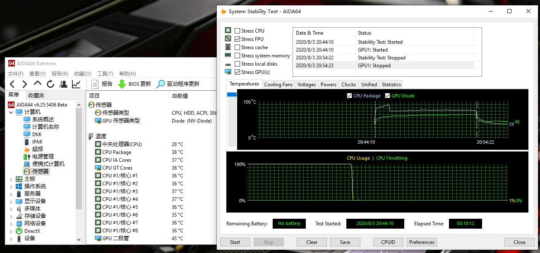This screenshot has width=540, height=253.
Task: Click the Start button
Action: point(235,242)
